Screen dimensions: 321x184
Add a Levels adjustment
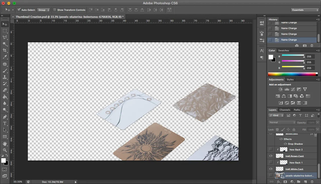[x=287, y=89]
